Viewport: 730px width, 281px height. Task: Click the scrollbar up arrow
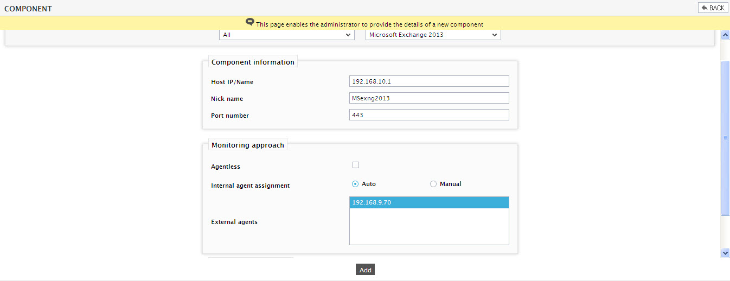coord(725,35)
